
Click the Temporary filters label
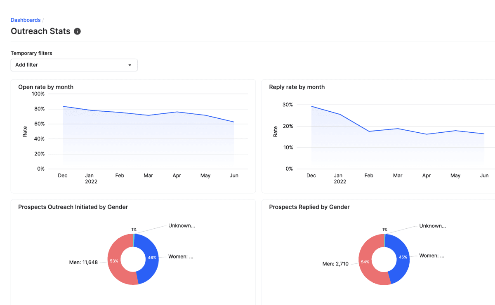tap(31, 53)
